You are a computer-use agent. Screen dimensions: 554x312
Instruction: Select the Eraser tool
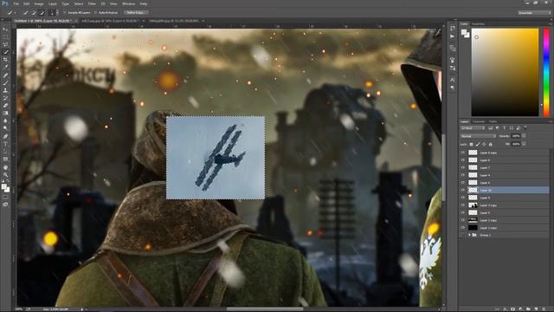click(5, 106)
